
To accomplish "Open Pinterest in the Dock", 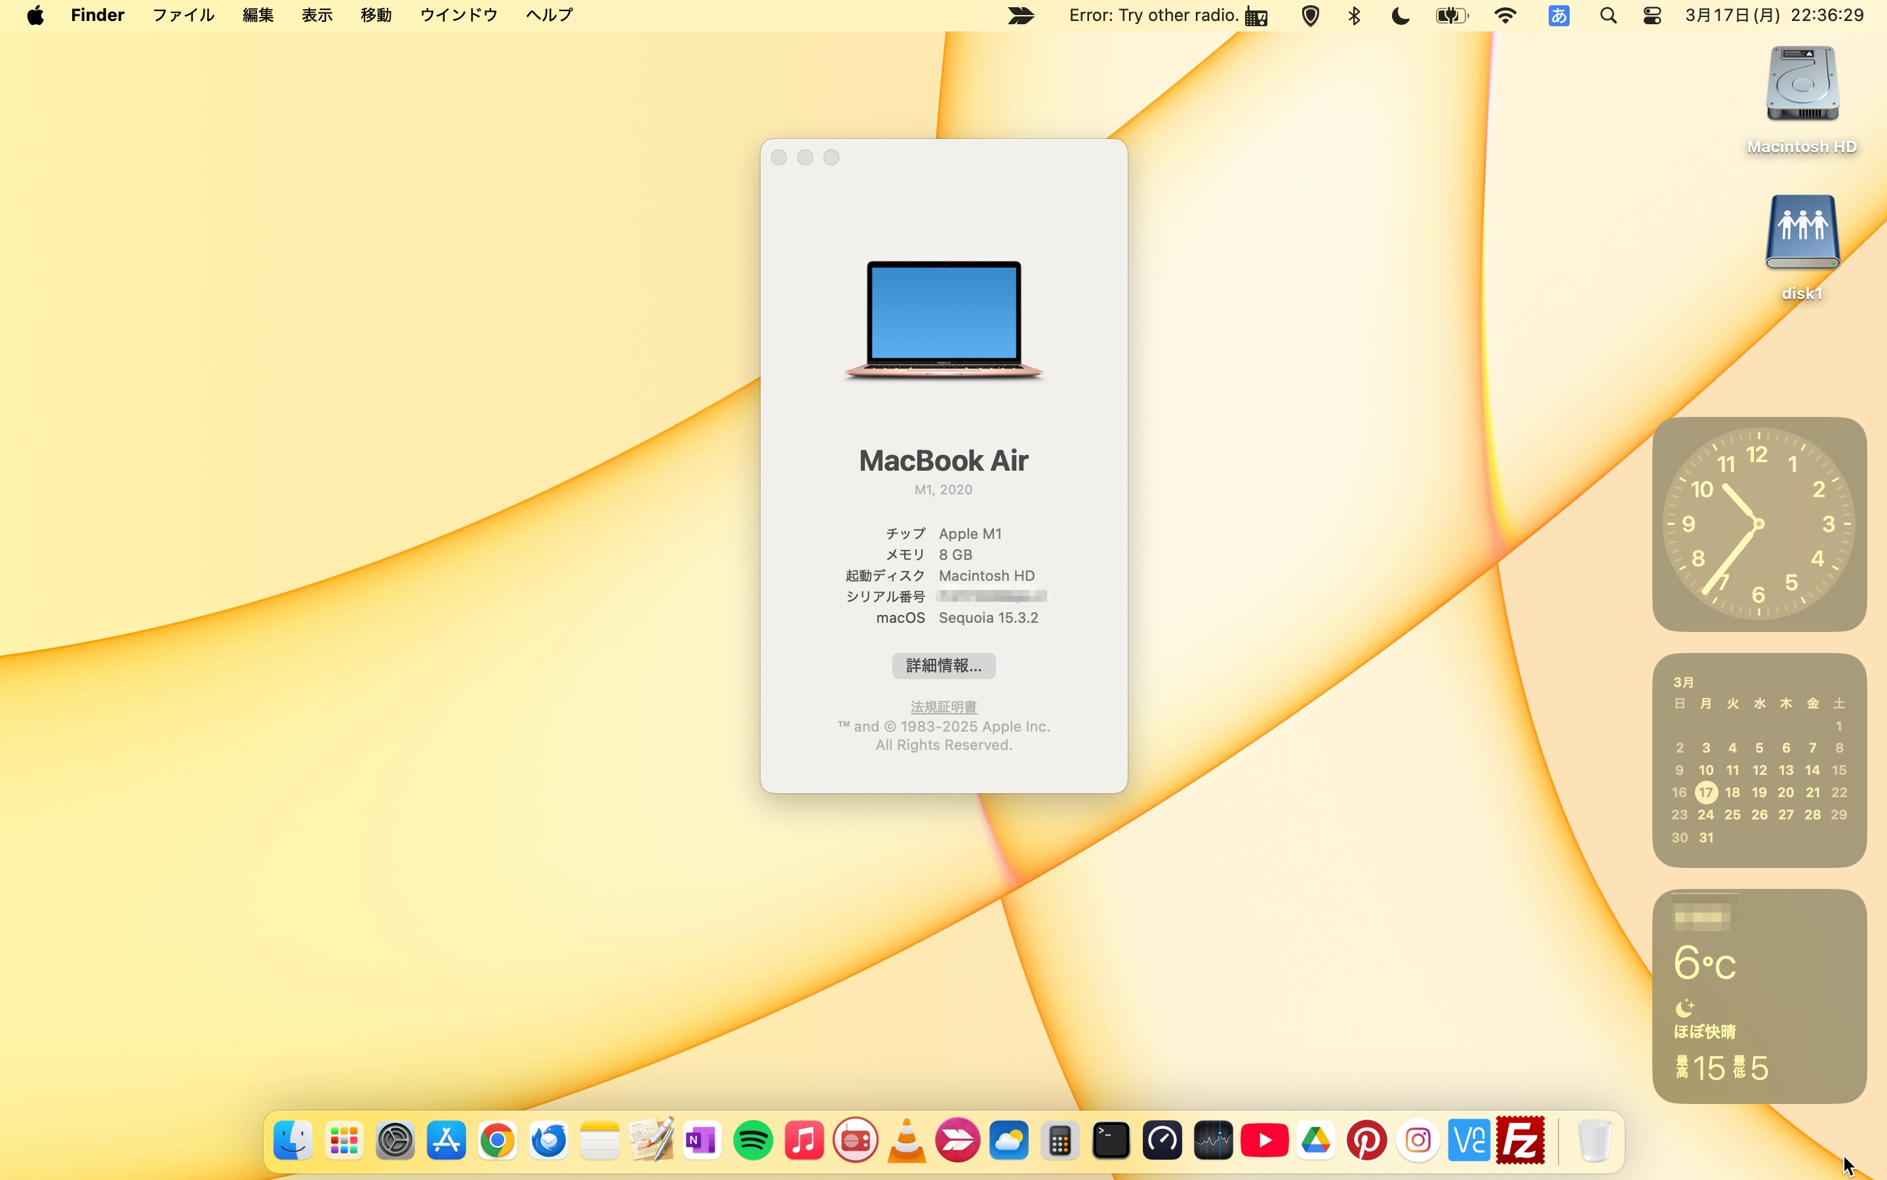I will (1366, 1141).
